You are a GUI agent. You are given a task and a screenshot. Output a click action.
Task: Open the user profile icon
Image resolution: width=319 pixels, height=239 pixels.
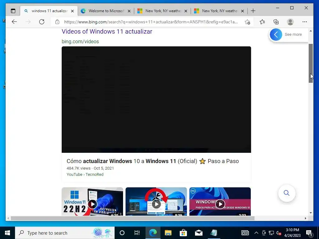(290, 22)
